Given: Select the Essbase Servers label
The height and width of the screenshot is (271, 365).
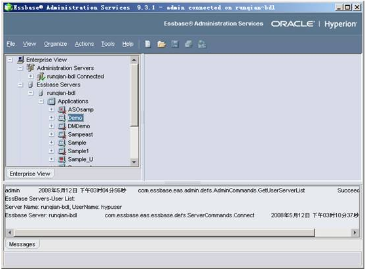Looking at the screenshot, I should click(58, 84).
